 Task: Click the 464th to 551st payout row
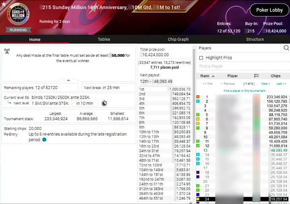click(x=165, y=198)
